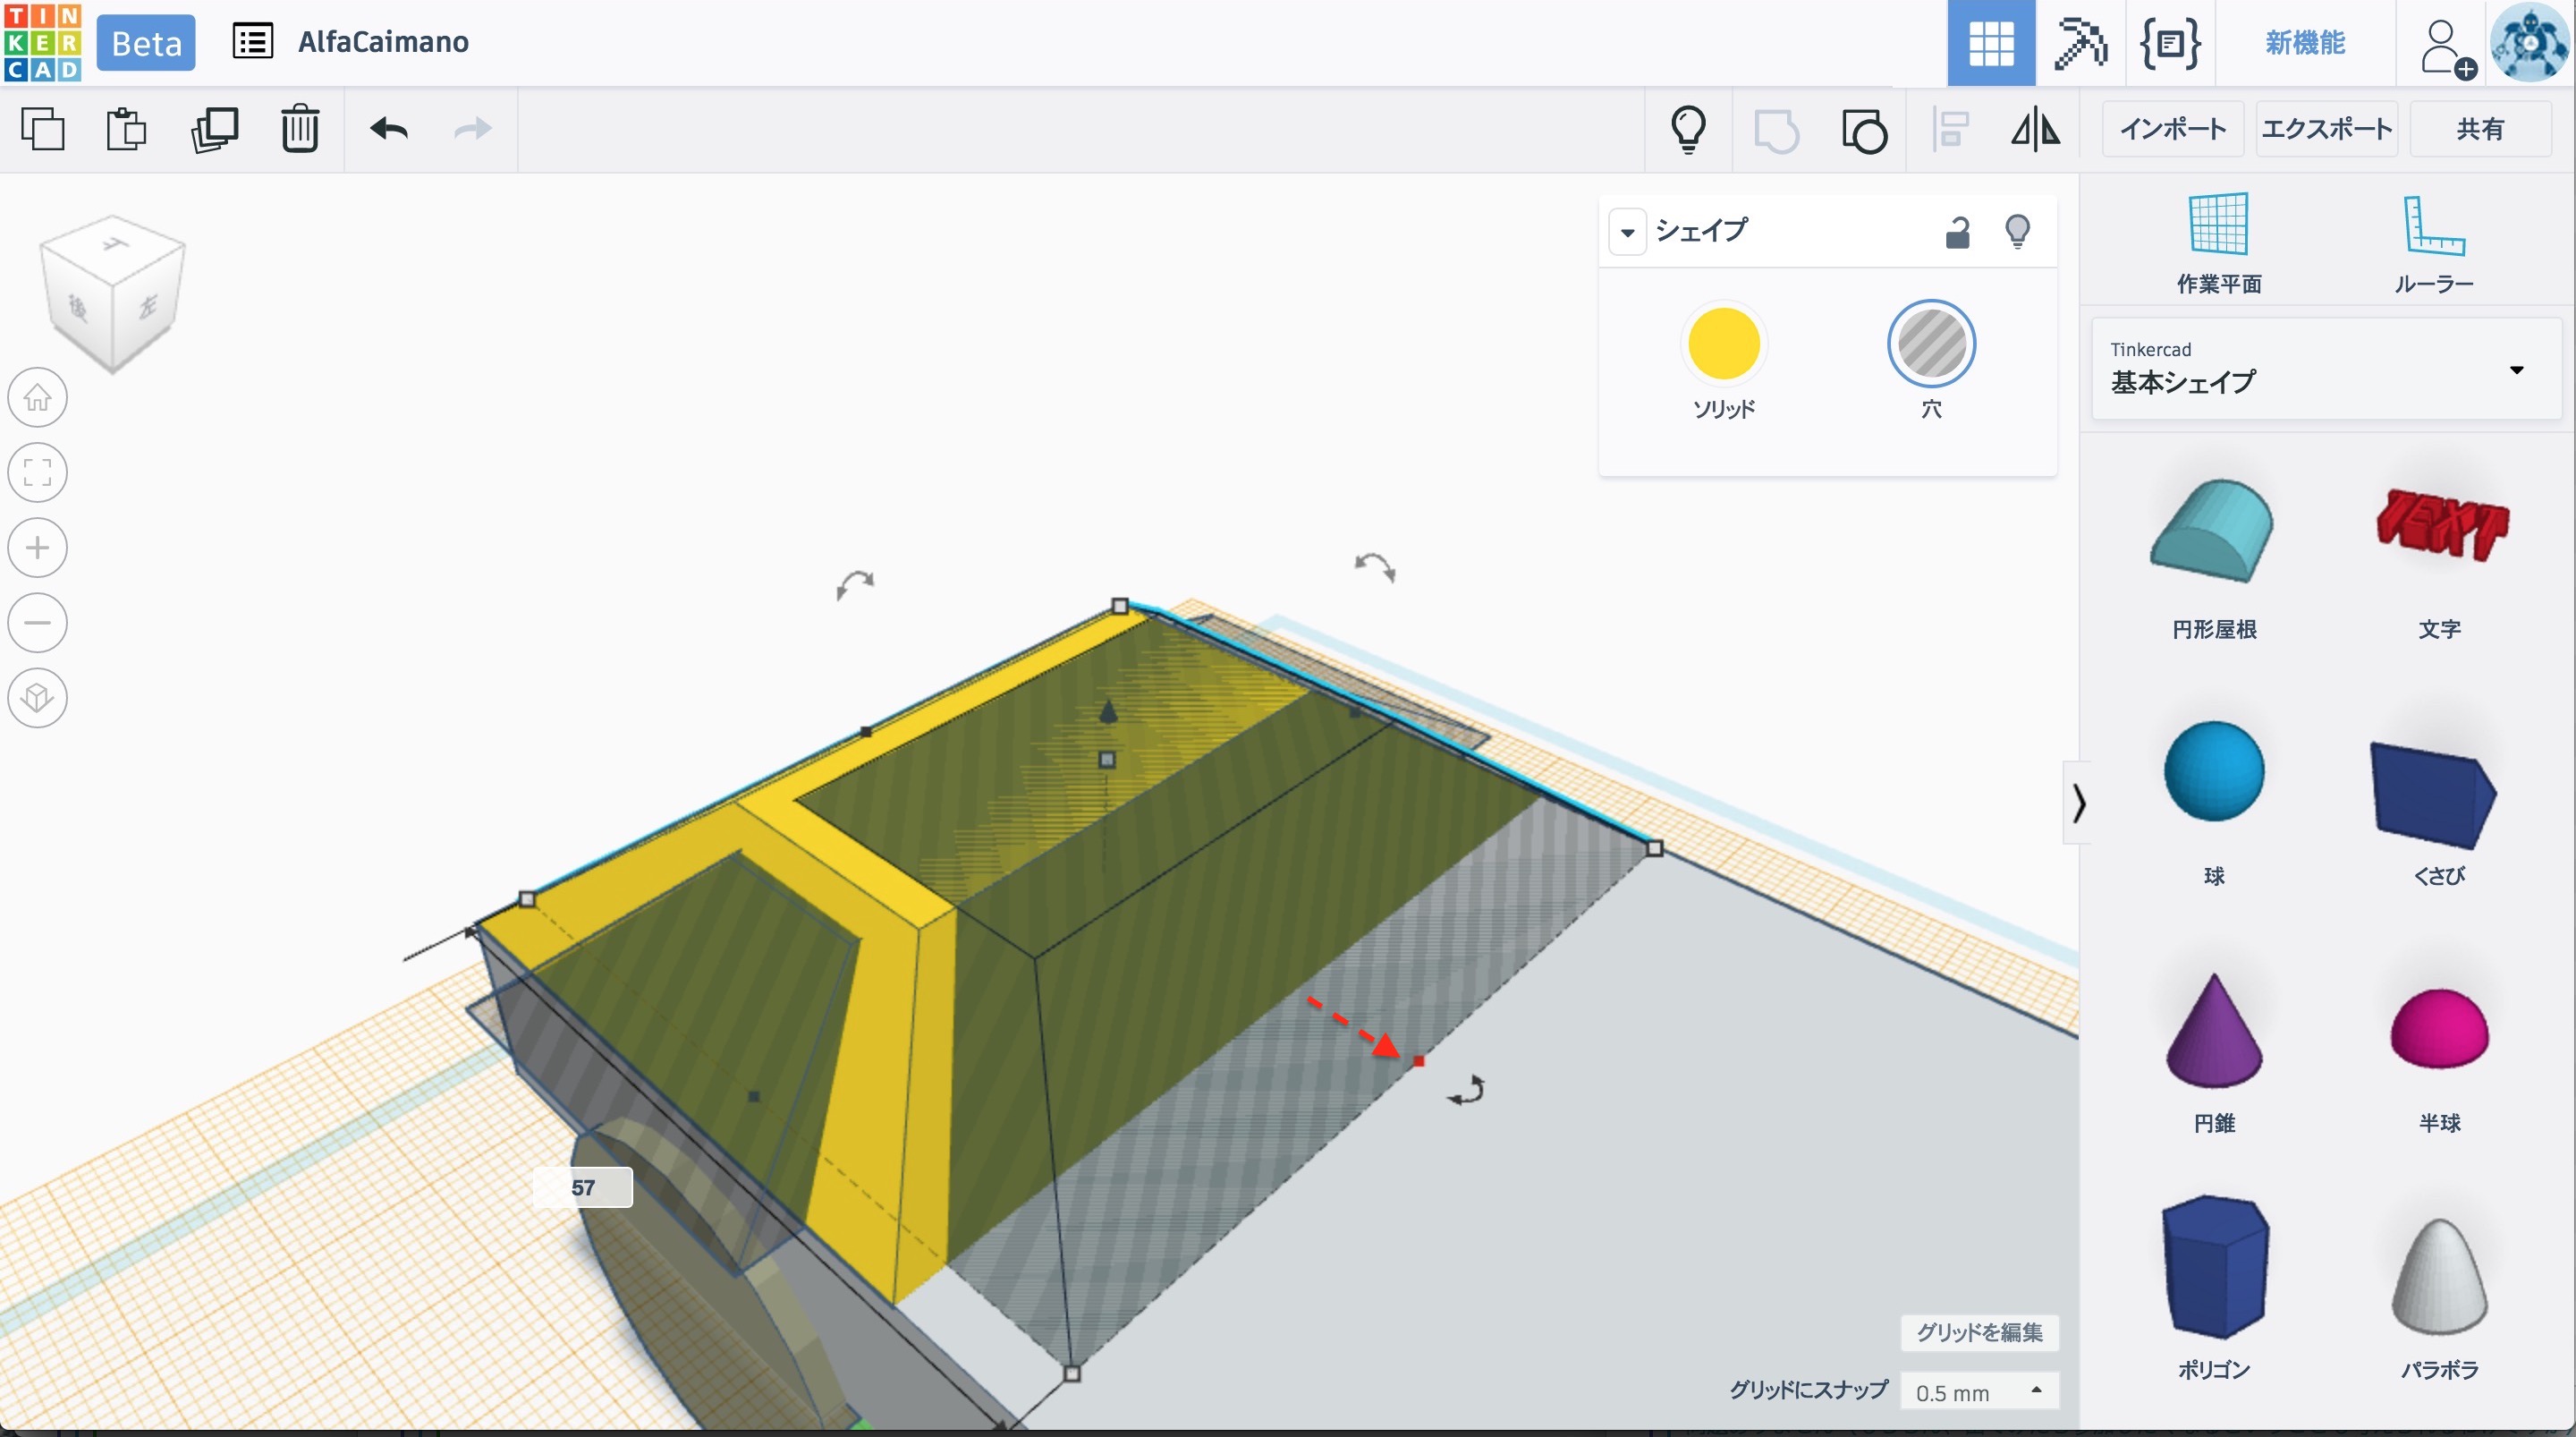2576x1437 pixels.
Task: Collapse the シェイプ panel arrow
Action: (1627, 232)
